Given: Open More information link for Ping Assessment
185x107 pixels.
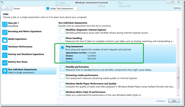Looking at the screenshot, I should (73, 62).
